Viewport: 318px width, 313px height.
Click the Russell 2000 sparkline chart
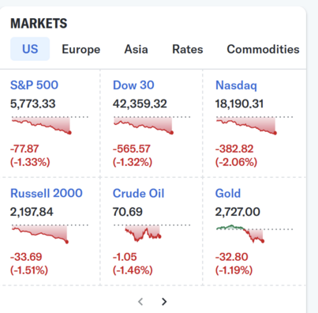[x=50, y=234]
